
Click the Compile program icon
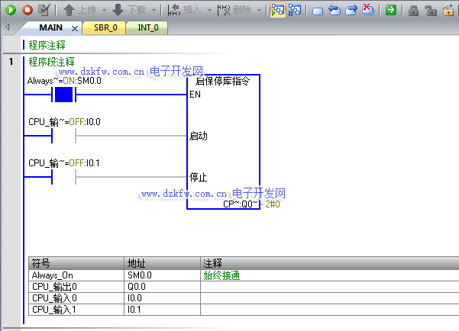[x=44, y=10]
